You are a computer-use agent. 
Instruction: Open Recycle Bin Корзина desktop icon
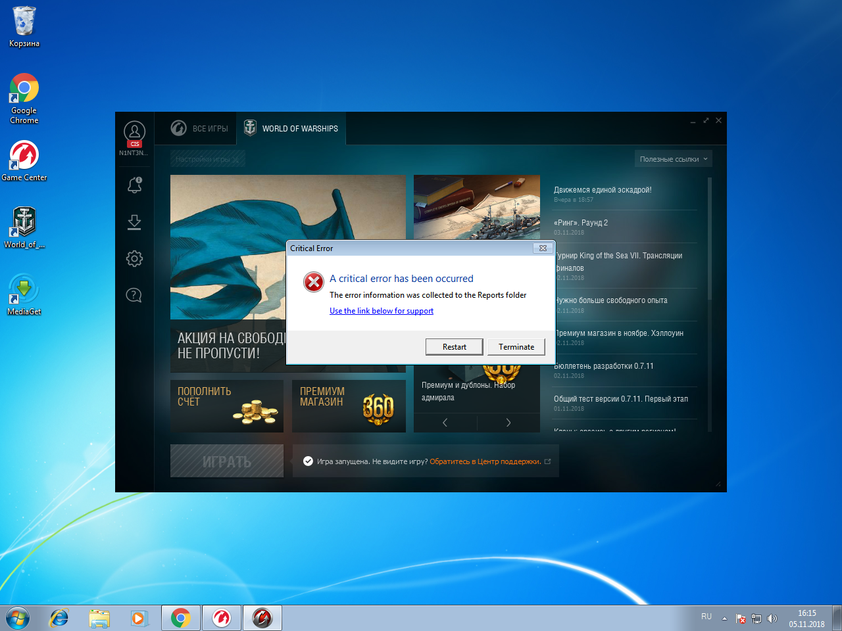[x=24, y=27]
